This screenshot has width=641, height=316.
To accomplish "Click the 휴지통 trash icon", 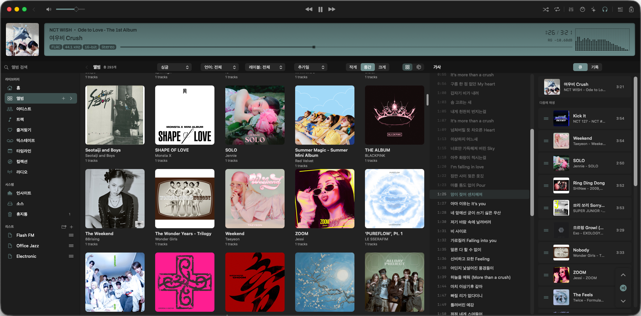I will point(10,214).
